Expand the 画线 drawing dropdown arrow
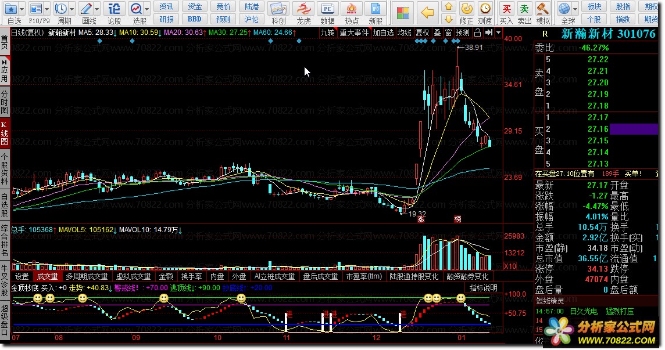665x350 pixels. click(96, 9)
